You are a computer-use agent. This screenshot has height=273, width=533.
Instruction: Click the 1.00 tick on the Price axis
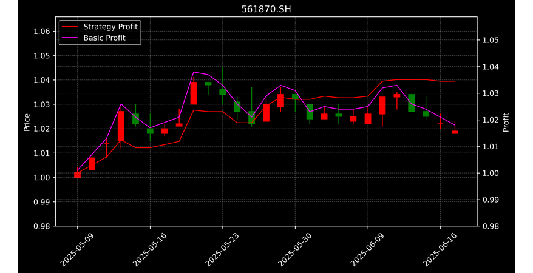[42, 178]
